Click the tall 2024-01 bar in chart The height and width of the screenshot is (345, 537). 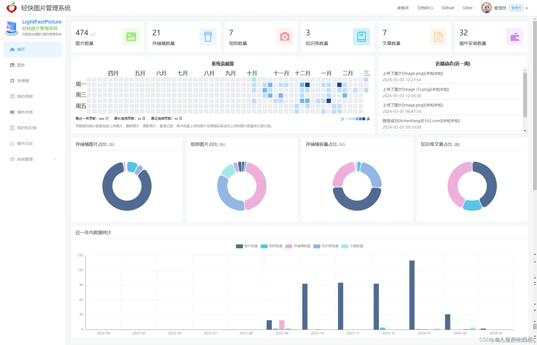click(412, 295)
